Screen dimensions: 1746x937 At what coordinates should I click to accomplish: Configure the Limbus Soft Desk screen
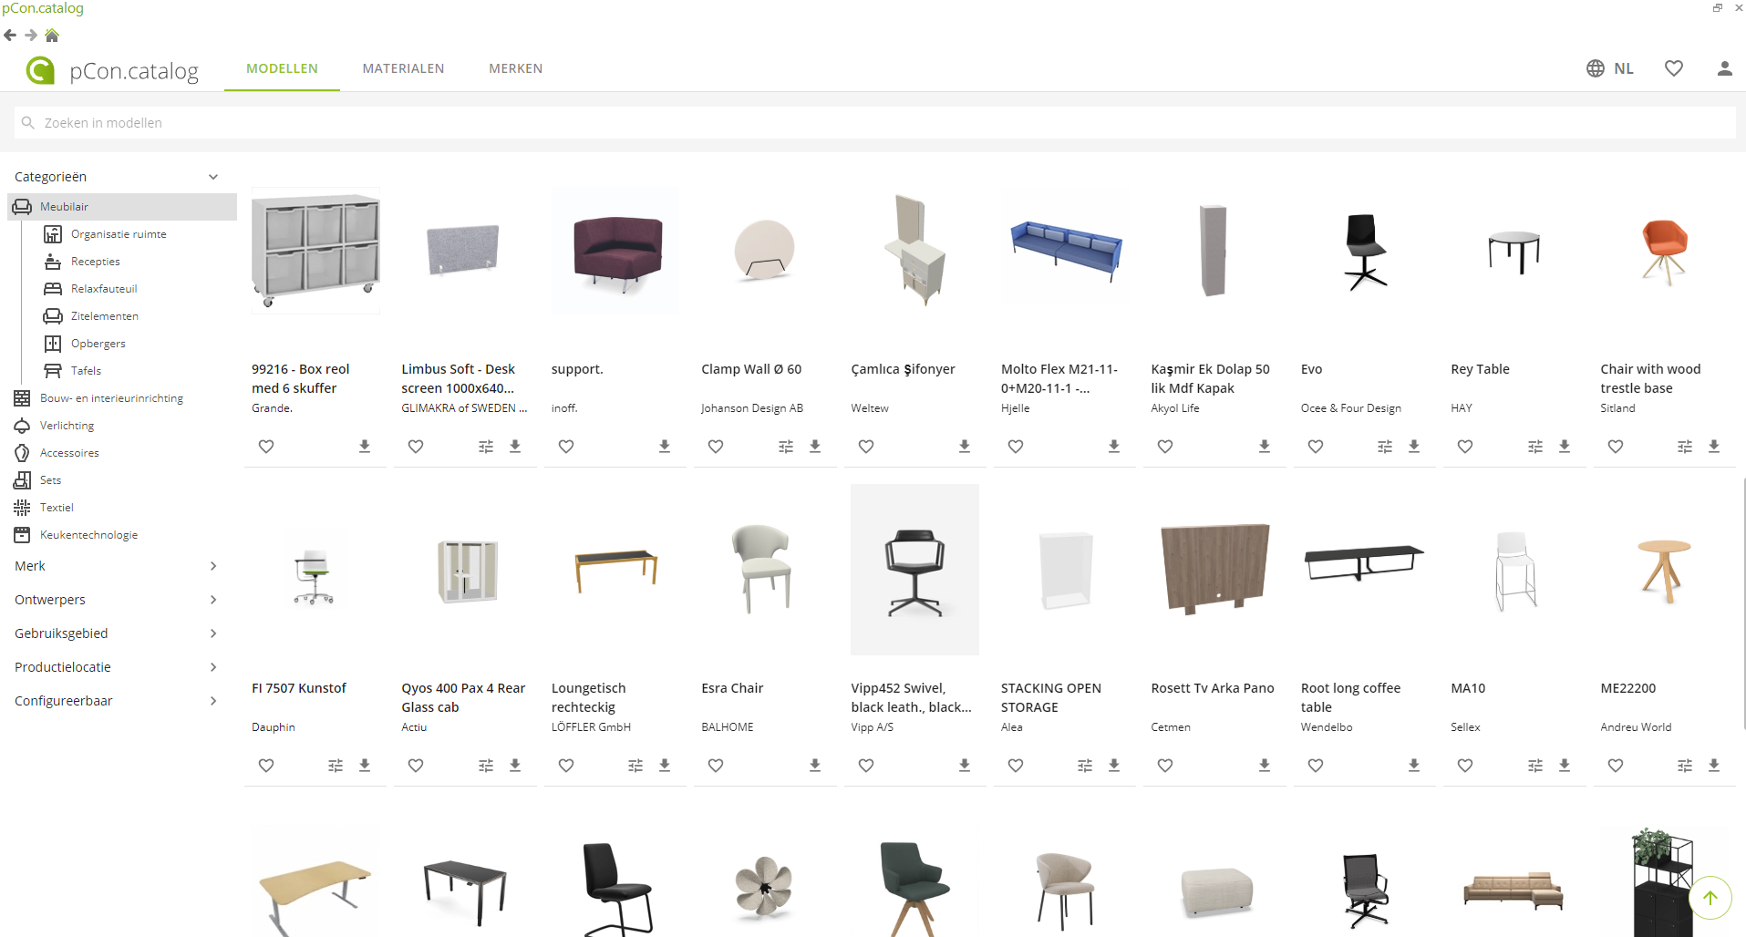tap(486, 447)
